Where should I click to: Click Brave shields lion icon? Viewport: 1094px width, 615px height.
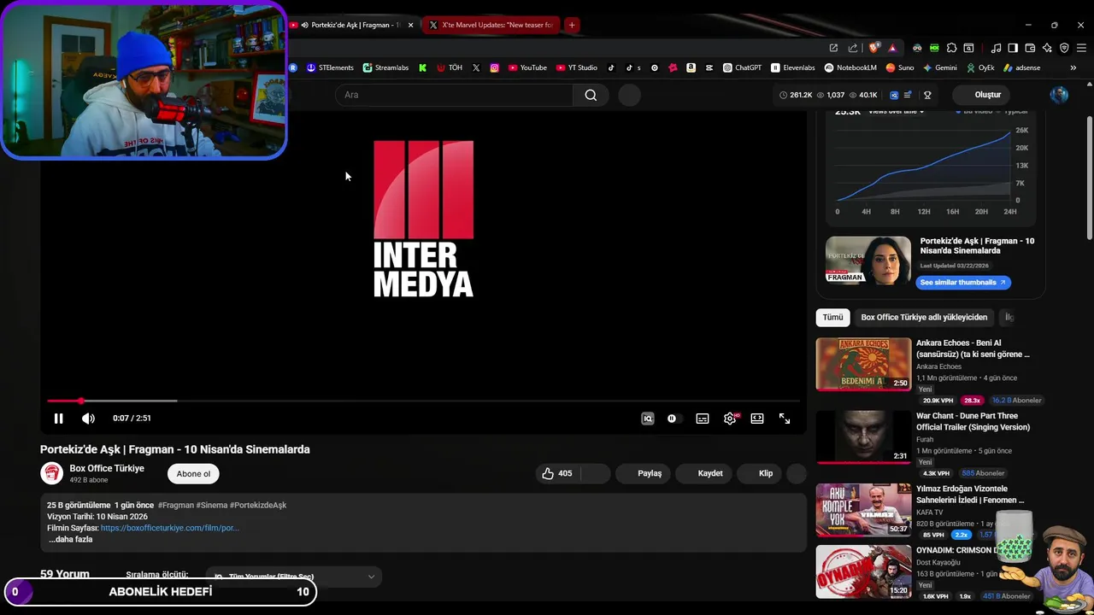[x=873, y=48]
